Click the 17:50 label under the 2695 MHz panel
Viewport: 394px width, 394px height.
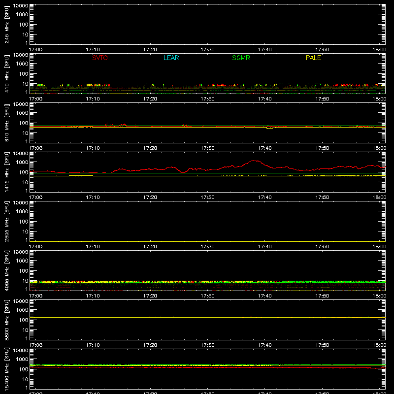(322, 247)
